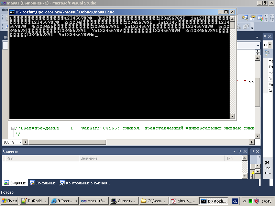
Task: Switch to mass1 Visual Studio taskbar button
Action: tap(93, 201)
